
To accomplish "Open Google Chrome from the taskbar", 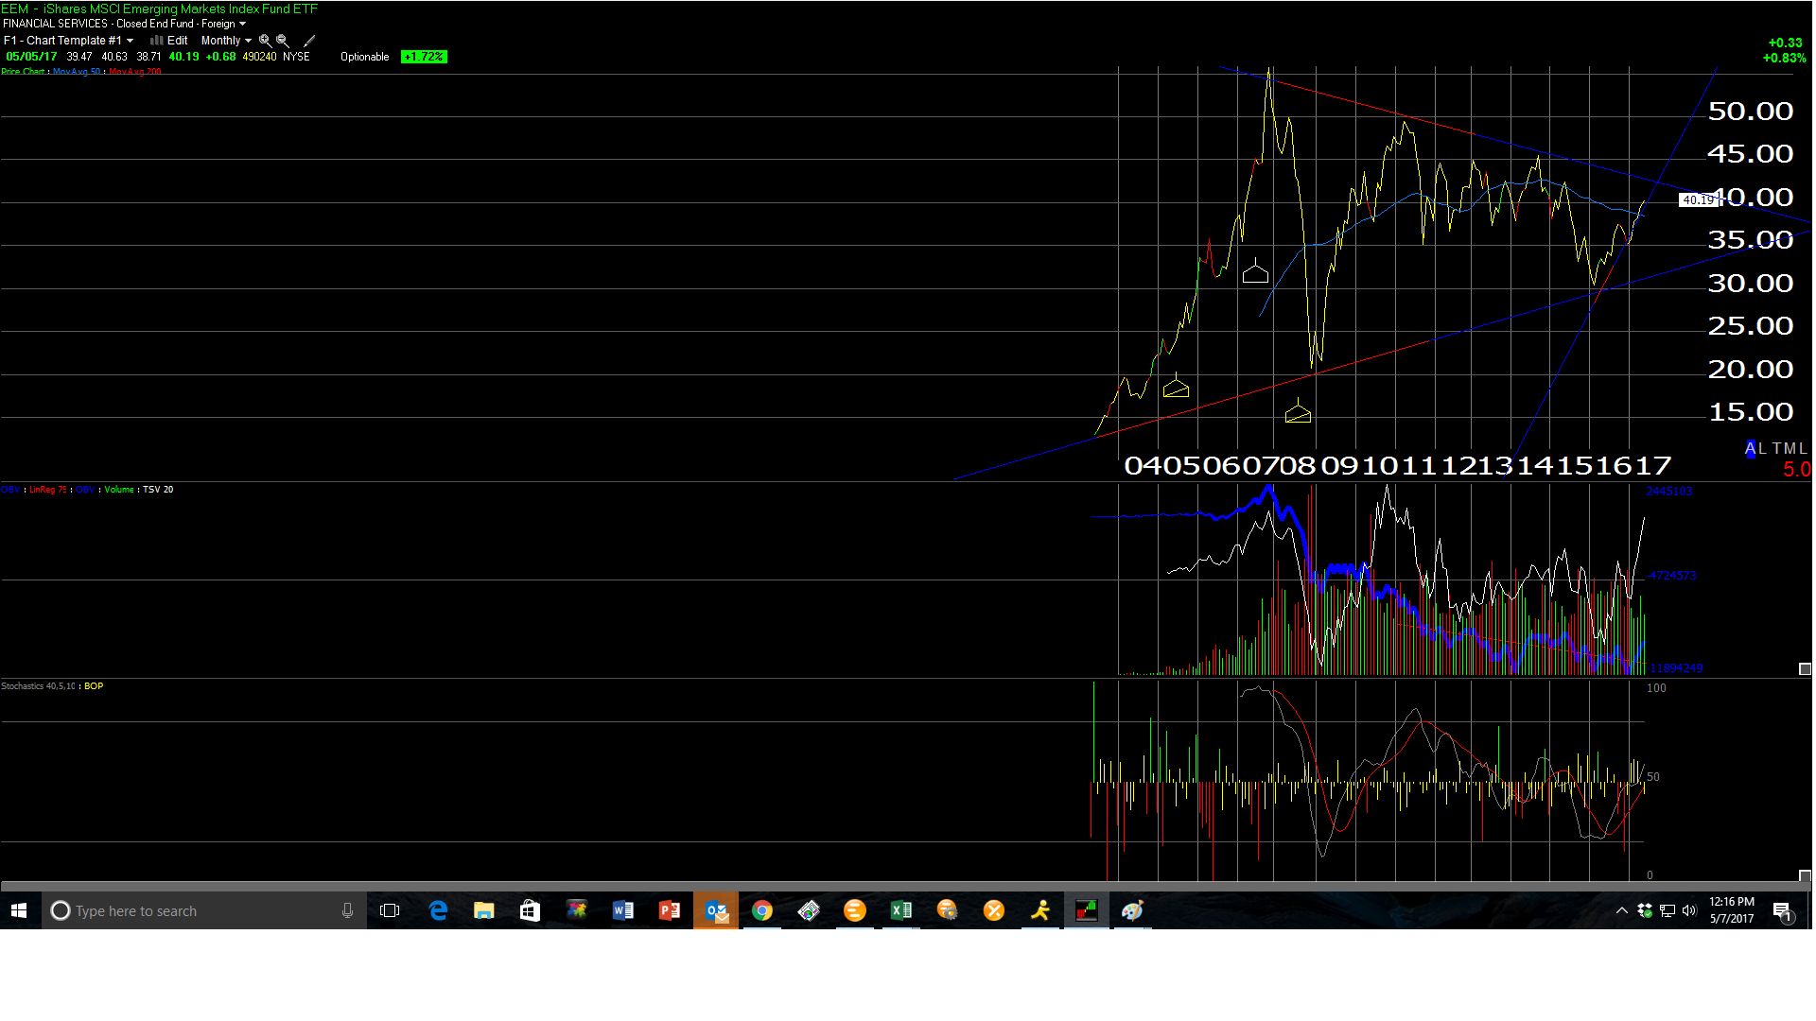I will [762, 910].
